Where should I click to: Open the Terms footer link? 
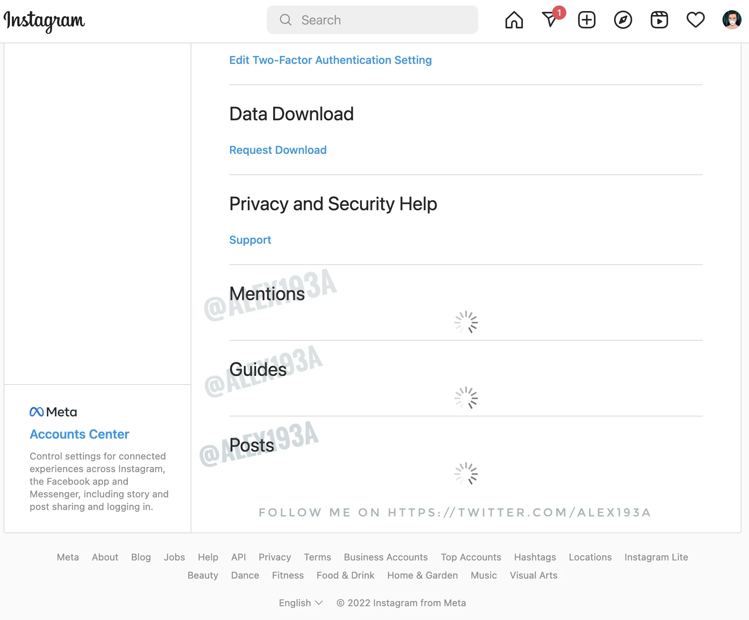(317, 557)
